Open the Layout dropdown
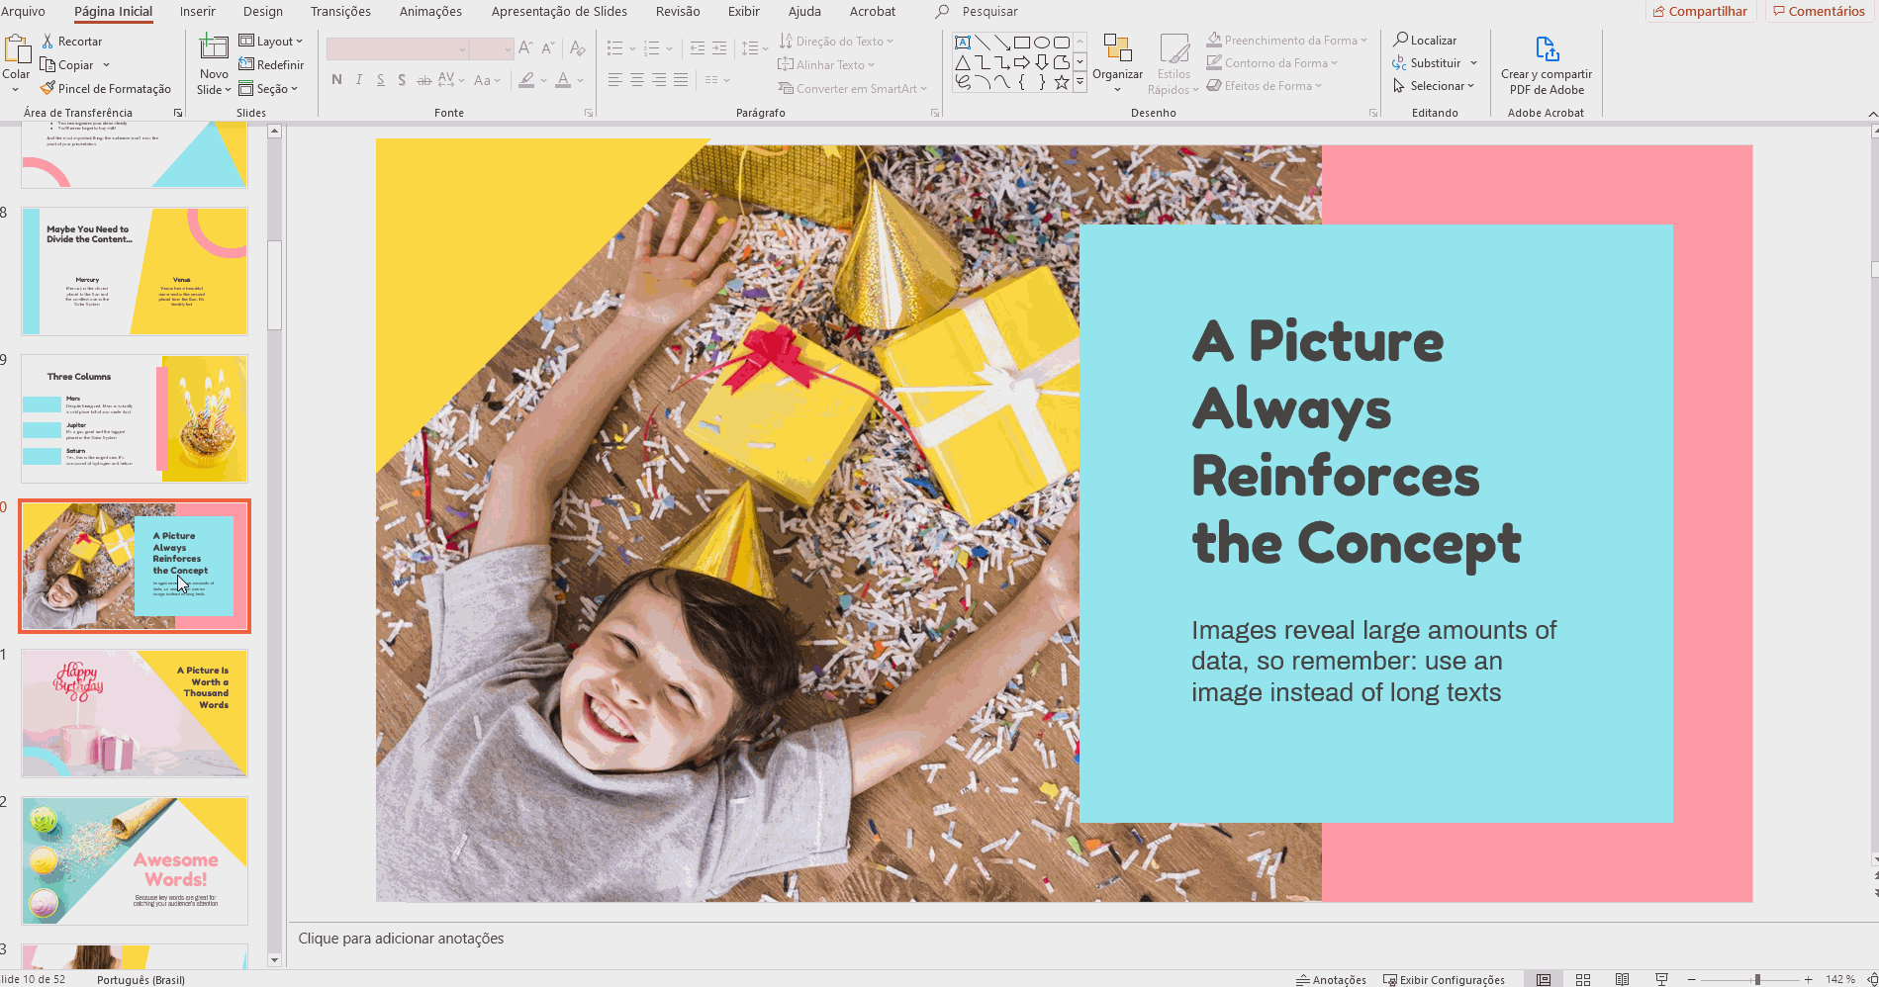1879x987 pixels. [271, 41]
